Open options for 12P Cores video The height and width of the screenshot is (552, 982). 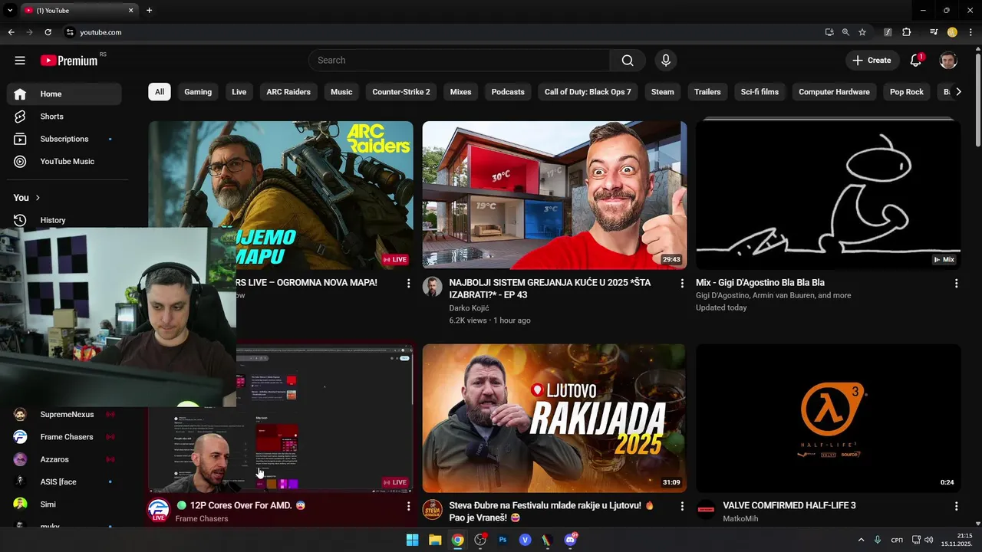[x=408, y=507]
